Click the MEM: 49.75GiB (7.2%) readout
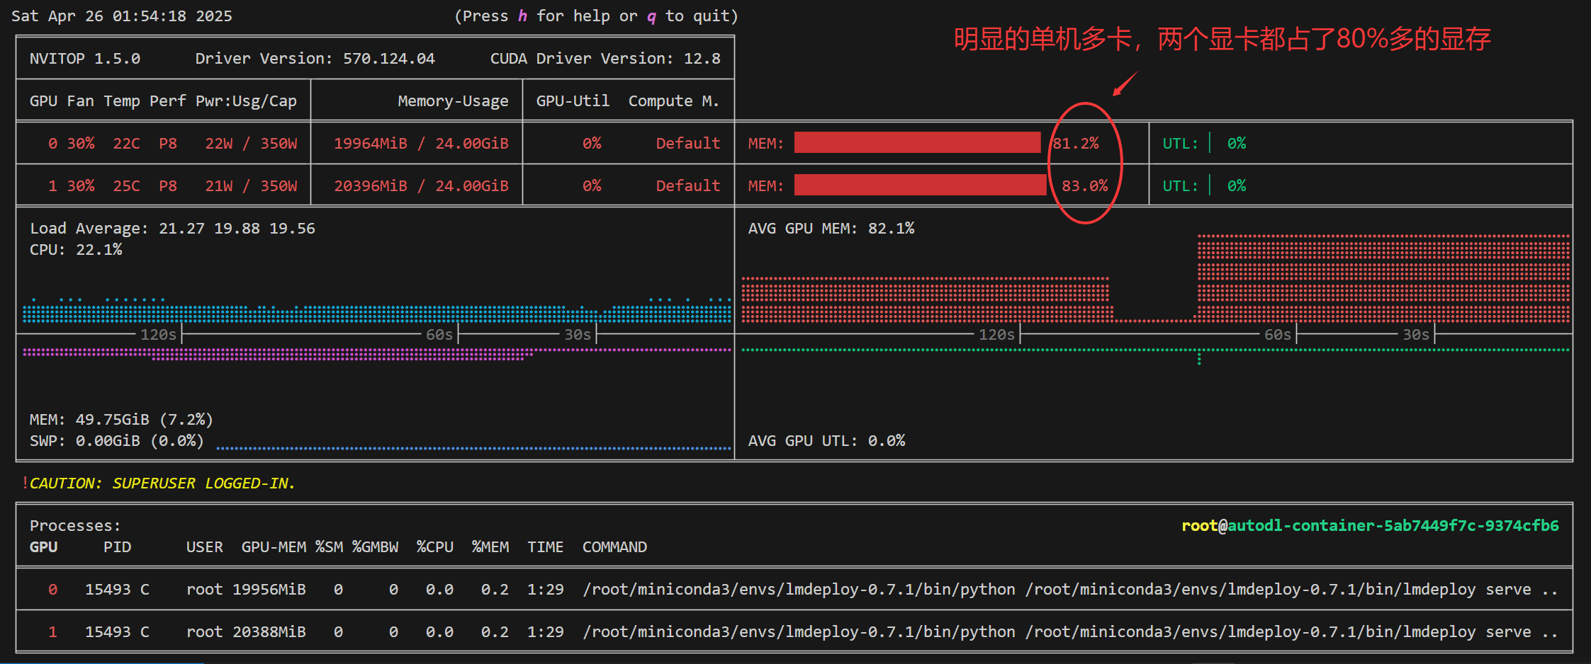This screenshot has height=664, width=1591. pos(121,419)
